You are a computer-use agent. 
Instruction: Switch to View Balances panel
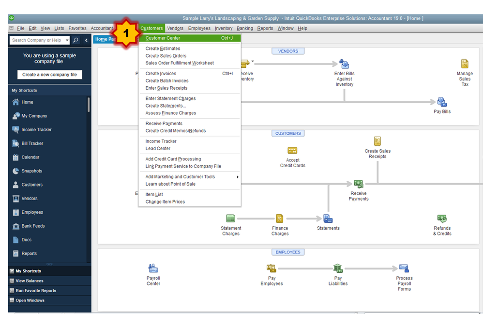point(49,281)
